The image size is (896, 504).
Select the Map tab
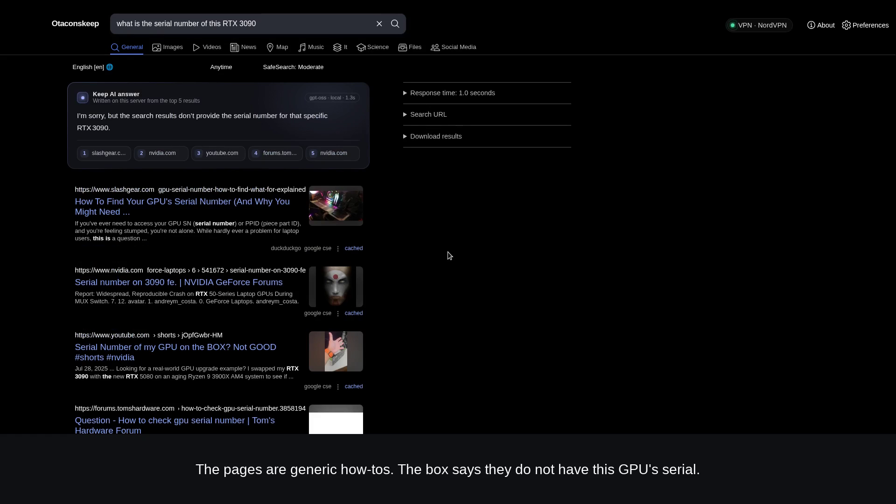(x=277, y=47)
